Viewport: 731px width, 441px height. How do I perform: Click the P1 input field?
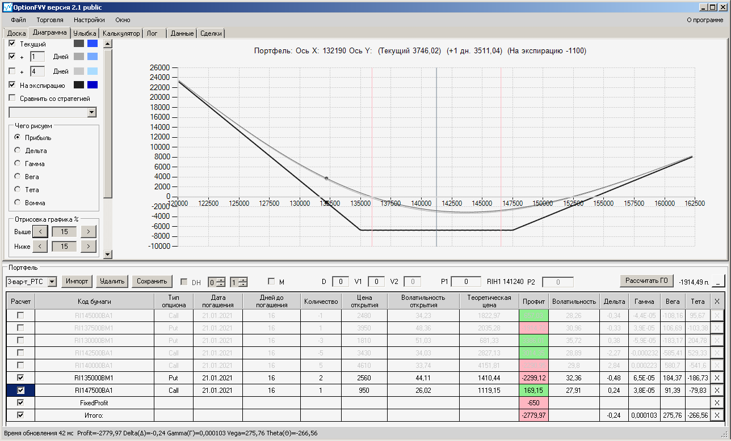[467, 281]
